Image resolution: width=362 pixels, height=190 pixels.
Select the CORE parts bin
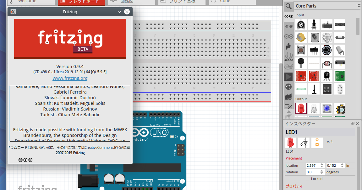(288, 17)
